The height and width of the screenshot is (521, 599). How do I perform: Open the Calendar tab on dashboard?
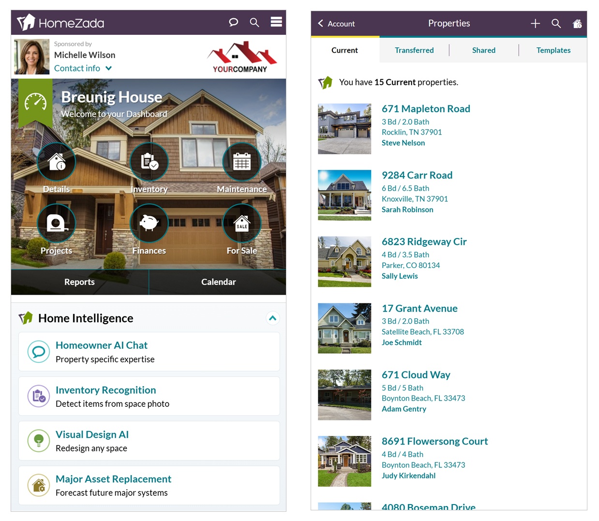pyautogui.click(x=218, y=282)
